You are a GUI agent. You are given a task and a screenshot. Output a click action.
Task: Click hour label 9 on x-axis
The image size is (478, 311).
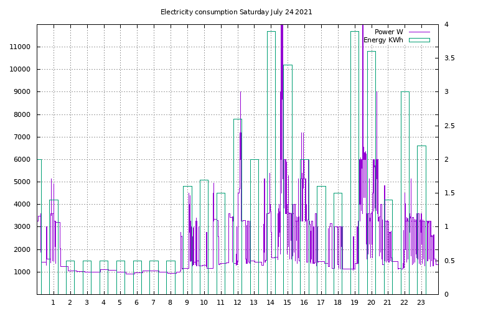187,302
